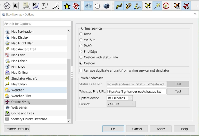
Task: Toggle high altitude airways (H) display
Action: (x=36, y=6)
